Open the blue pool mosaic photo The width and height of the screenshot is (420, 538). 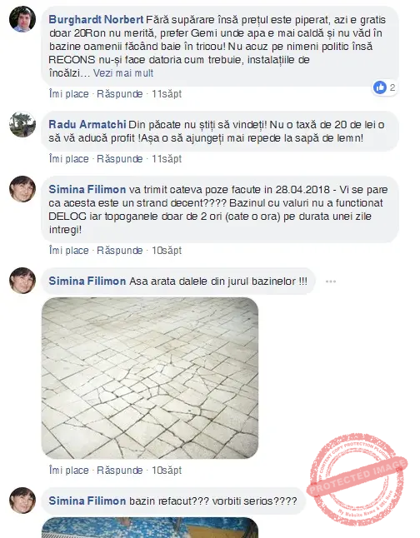pyautogui.click(x=150, y=528)
